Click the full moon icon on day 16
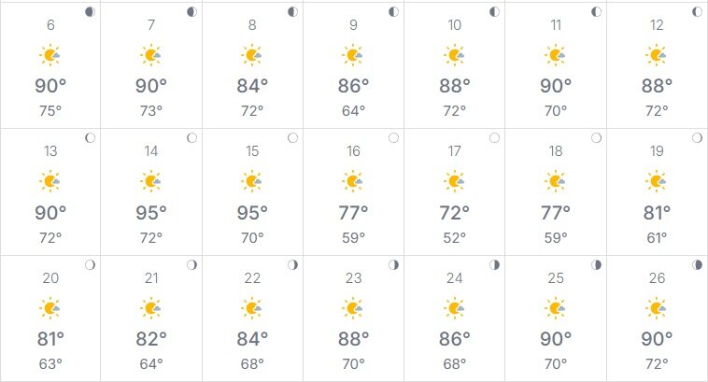708x382 pixels. (393, 138)
